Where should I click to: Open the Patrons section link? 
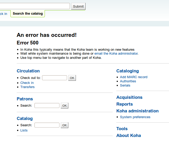click(x=25, y=99)
